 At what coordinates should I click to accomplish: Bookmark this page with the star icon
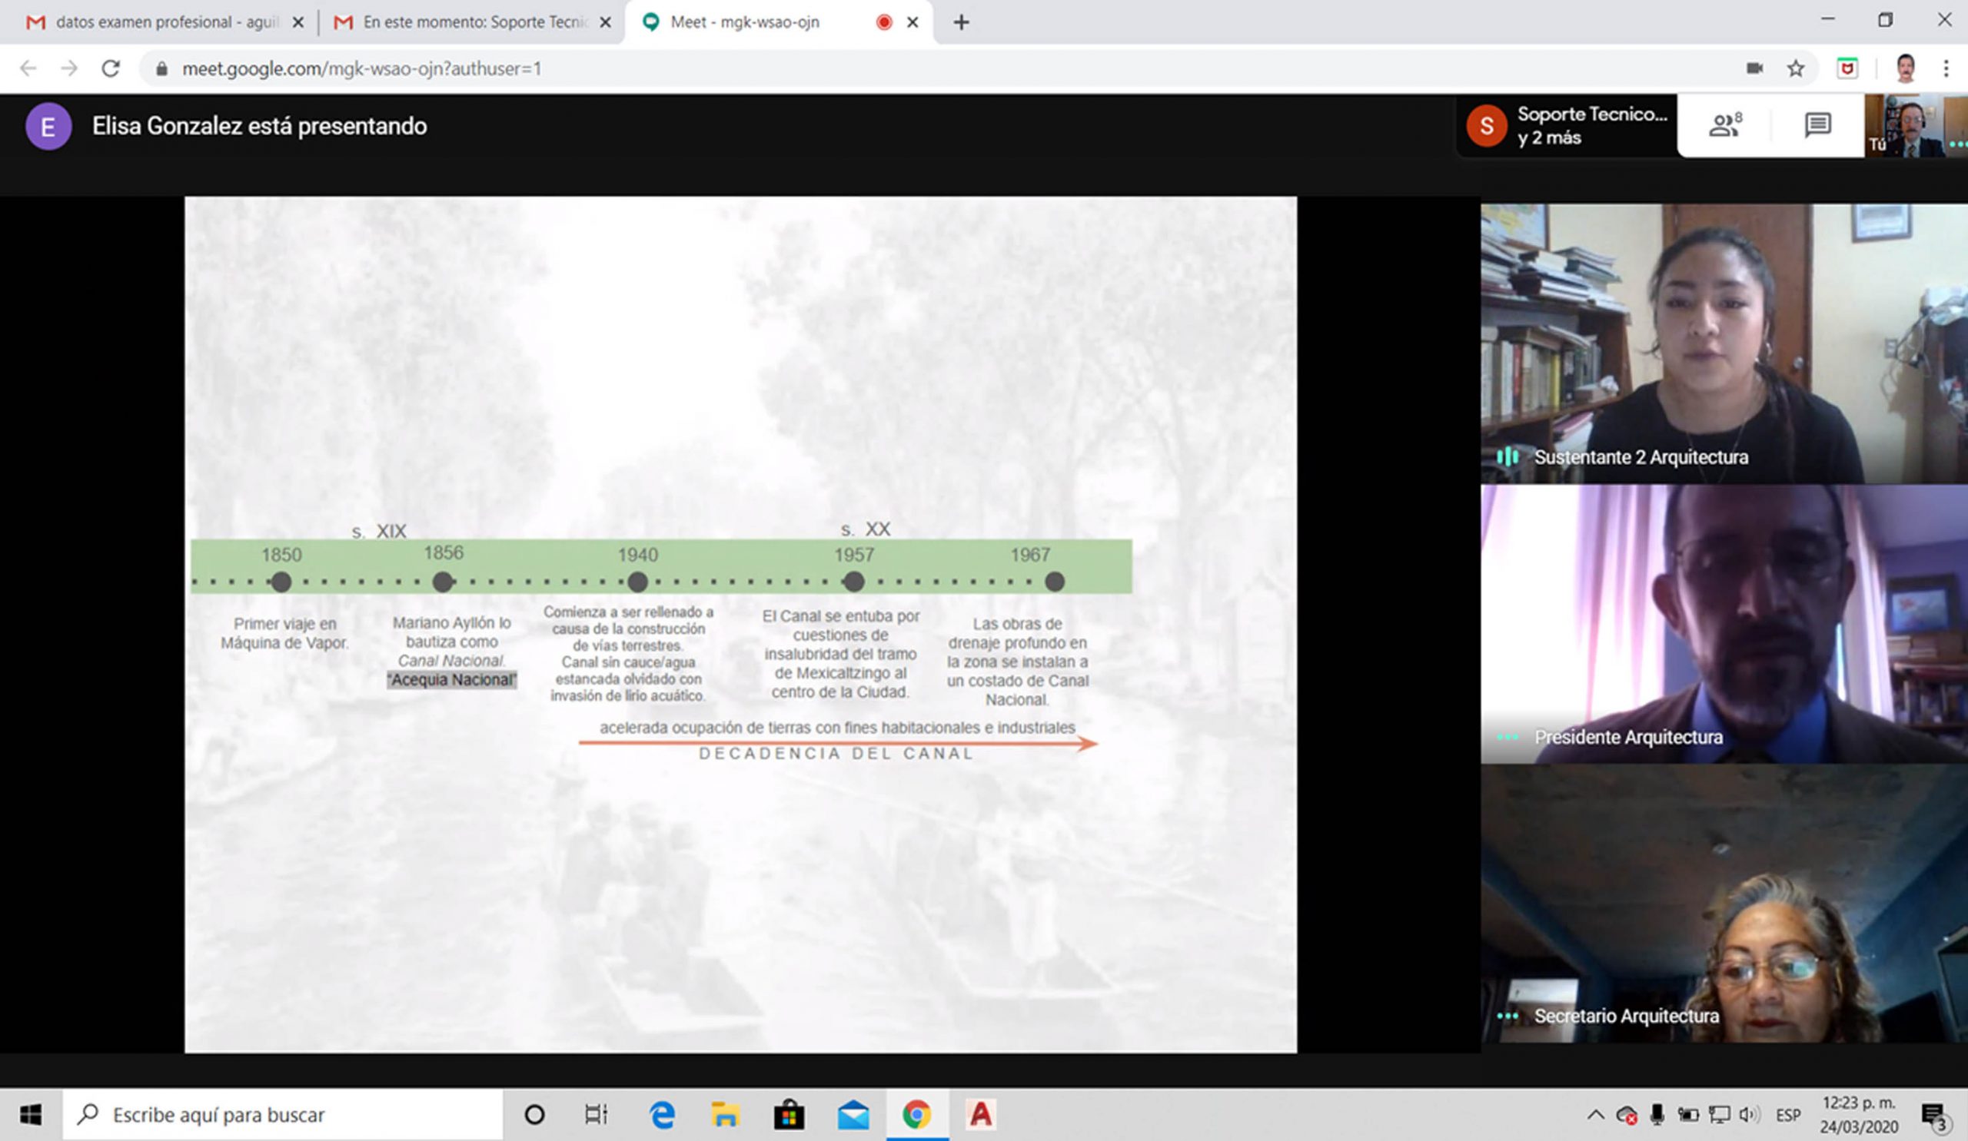[x=1795, y=68]
